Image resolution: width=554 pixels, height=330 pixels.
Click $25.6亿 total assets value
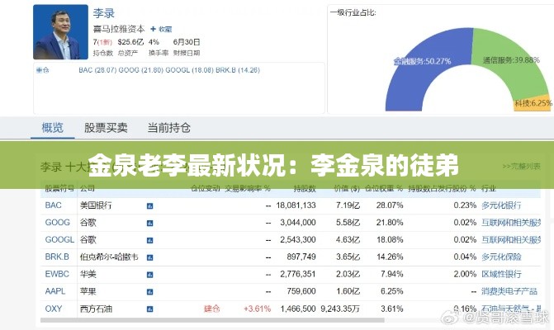click(x=130, y=42)
